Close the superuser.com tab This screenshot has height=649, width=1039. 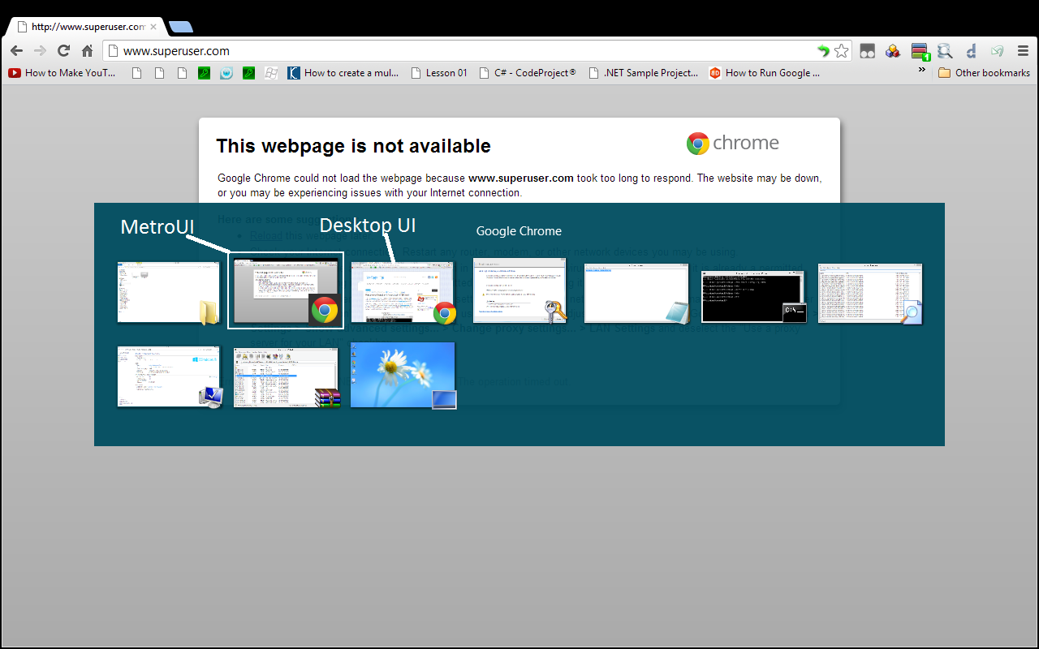153,27
